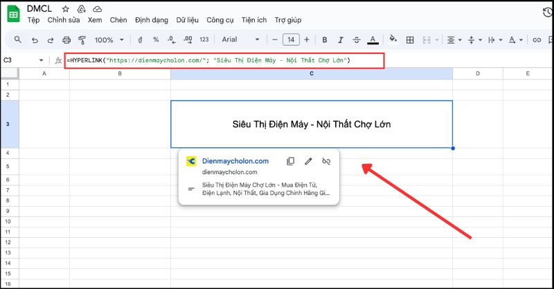Format as currency (đ)
Viewport: 554px width, 289px height.
point(140,40)
